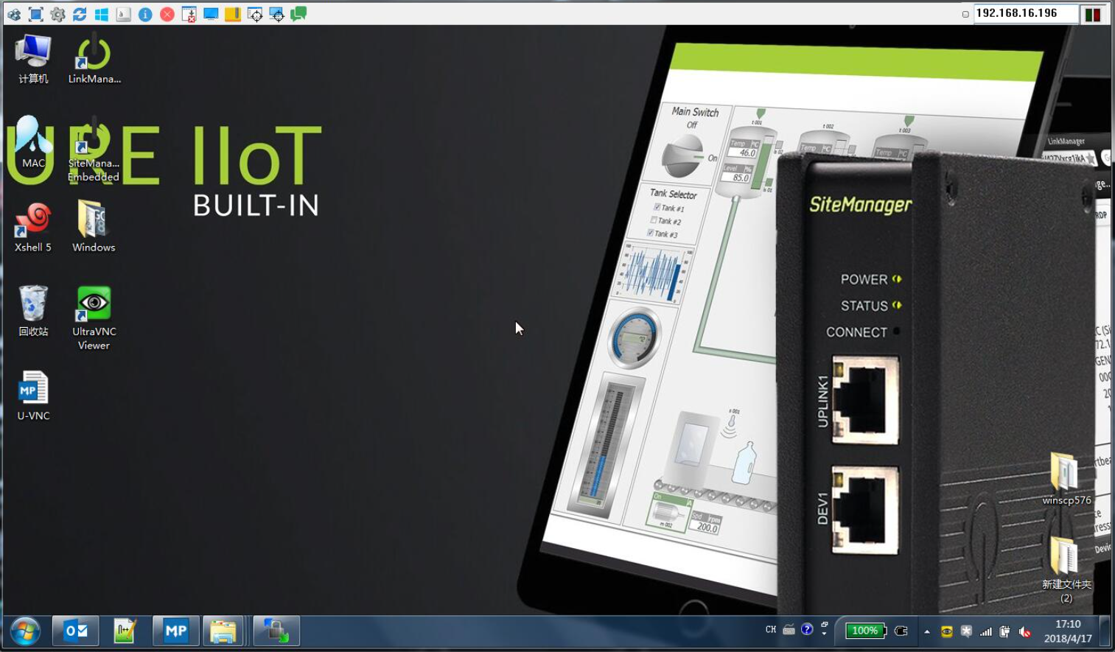Select the winscp576 folder icon
This screenshot has height=652, width=1115.
(1066, 480)
